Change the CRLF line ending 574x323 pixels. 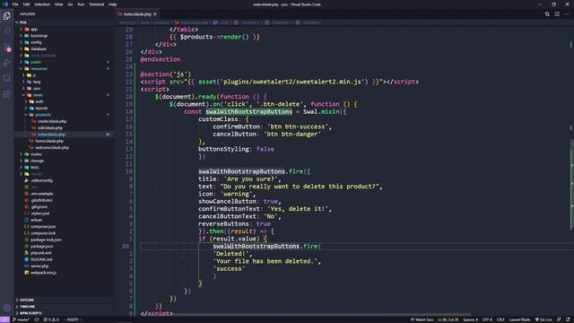(x=500, y=319)
